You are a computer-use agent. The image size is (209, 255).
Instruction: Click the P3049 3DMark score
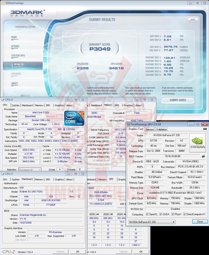pos(100,49)
